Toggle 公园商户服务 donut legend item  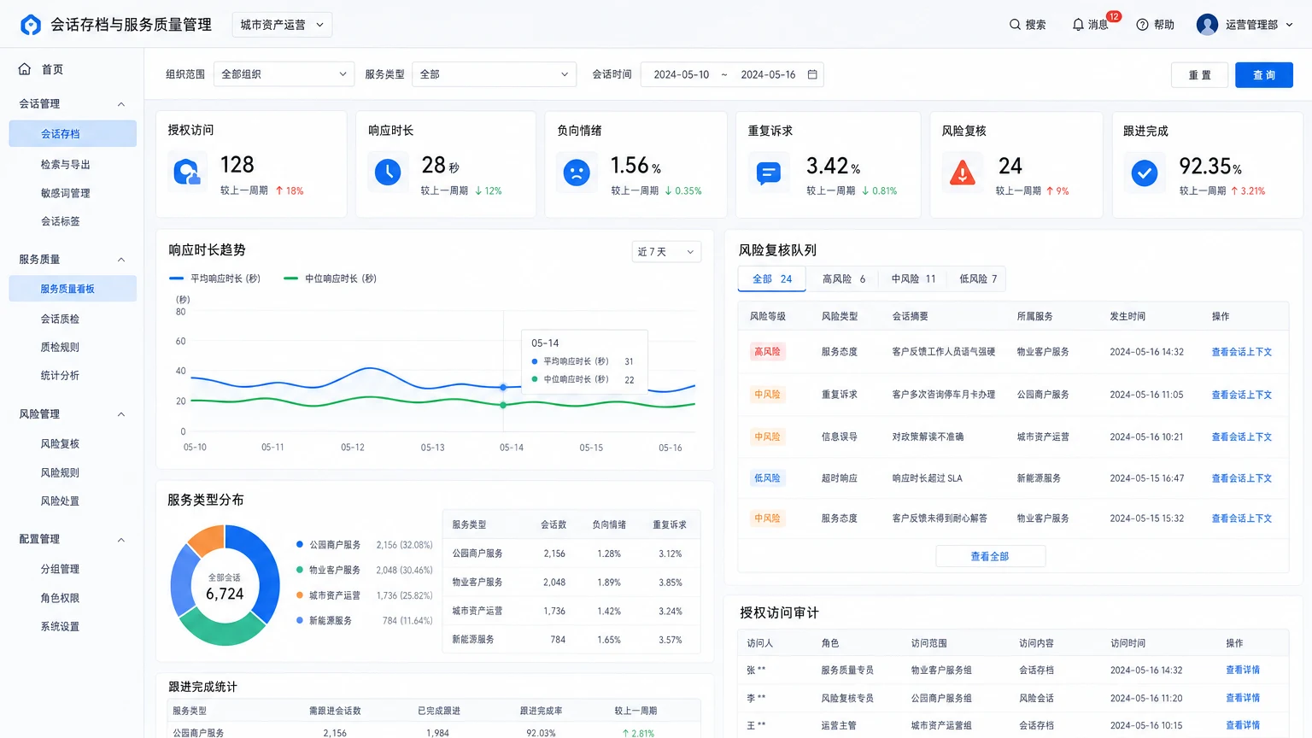329,545
